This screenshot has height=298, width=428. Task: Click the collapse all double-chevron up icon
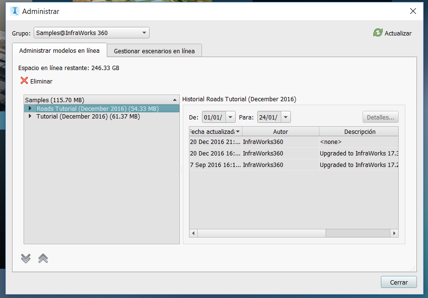pos(43,258)
